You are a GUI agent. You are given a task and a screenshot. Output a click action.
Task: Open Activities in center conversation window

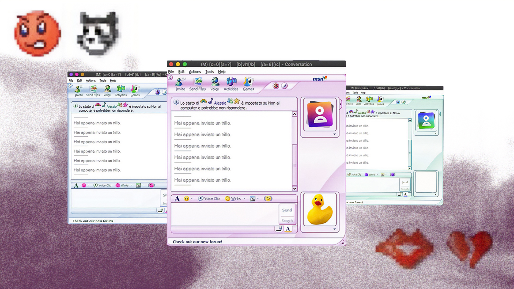point(231,84)
